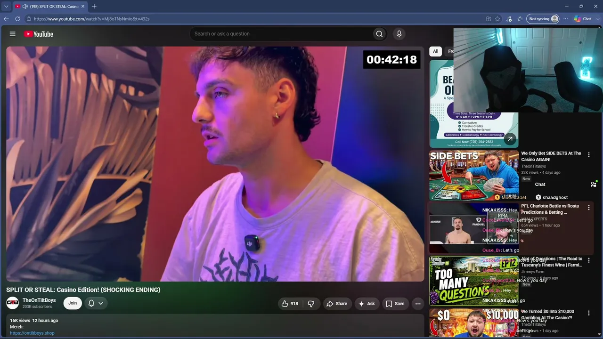Click the video title text
The image size is (603, 339).
pos(83,290)
